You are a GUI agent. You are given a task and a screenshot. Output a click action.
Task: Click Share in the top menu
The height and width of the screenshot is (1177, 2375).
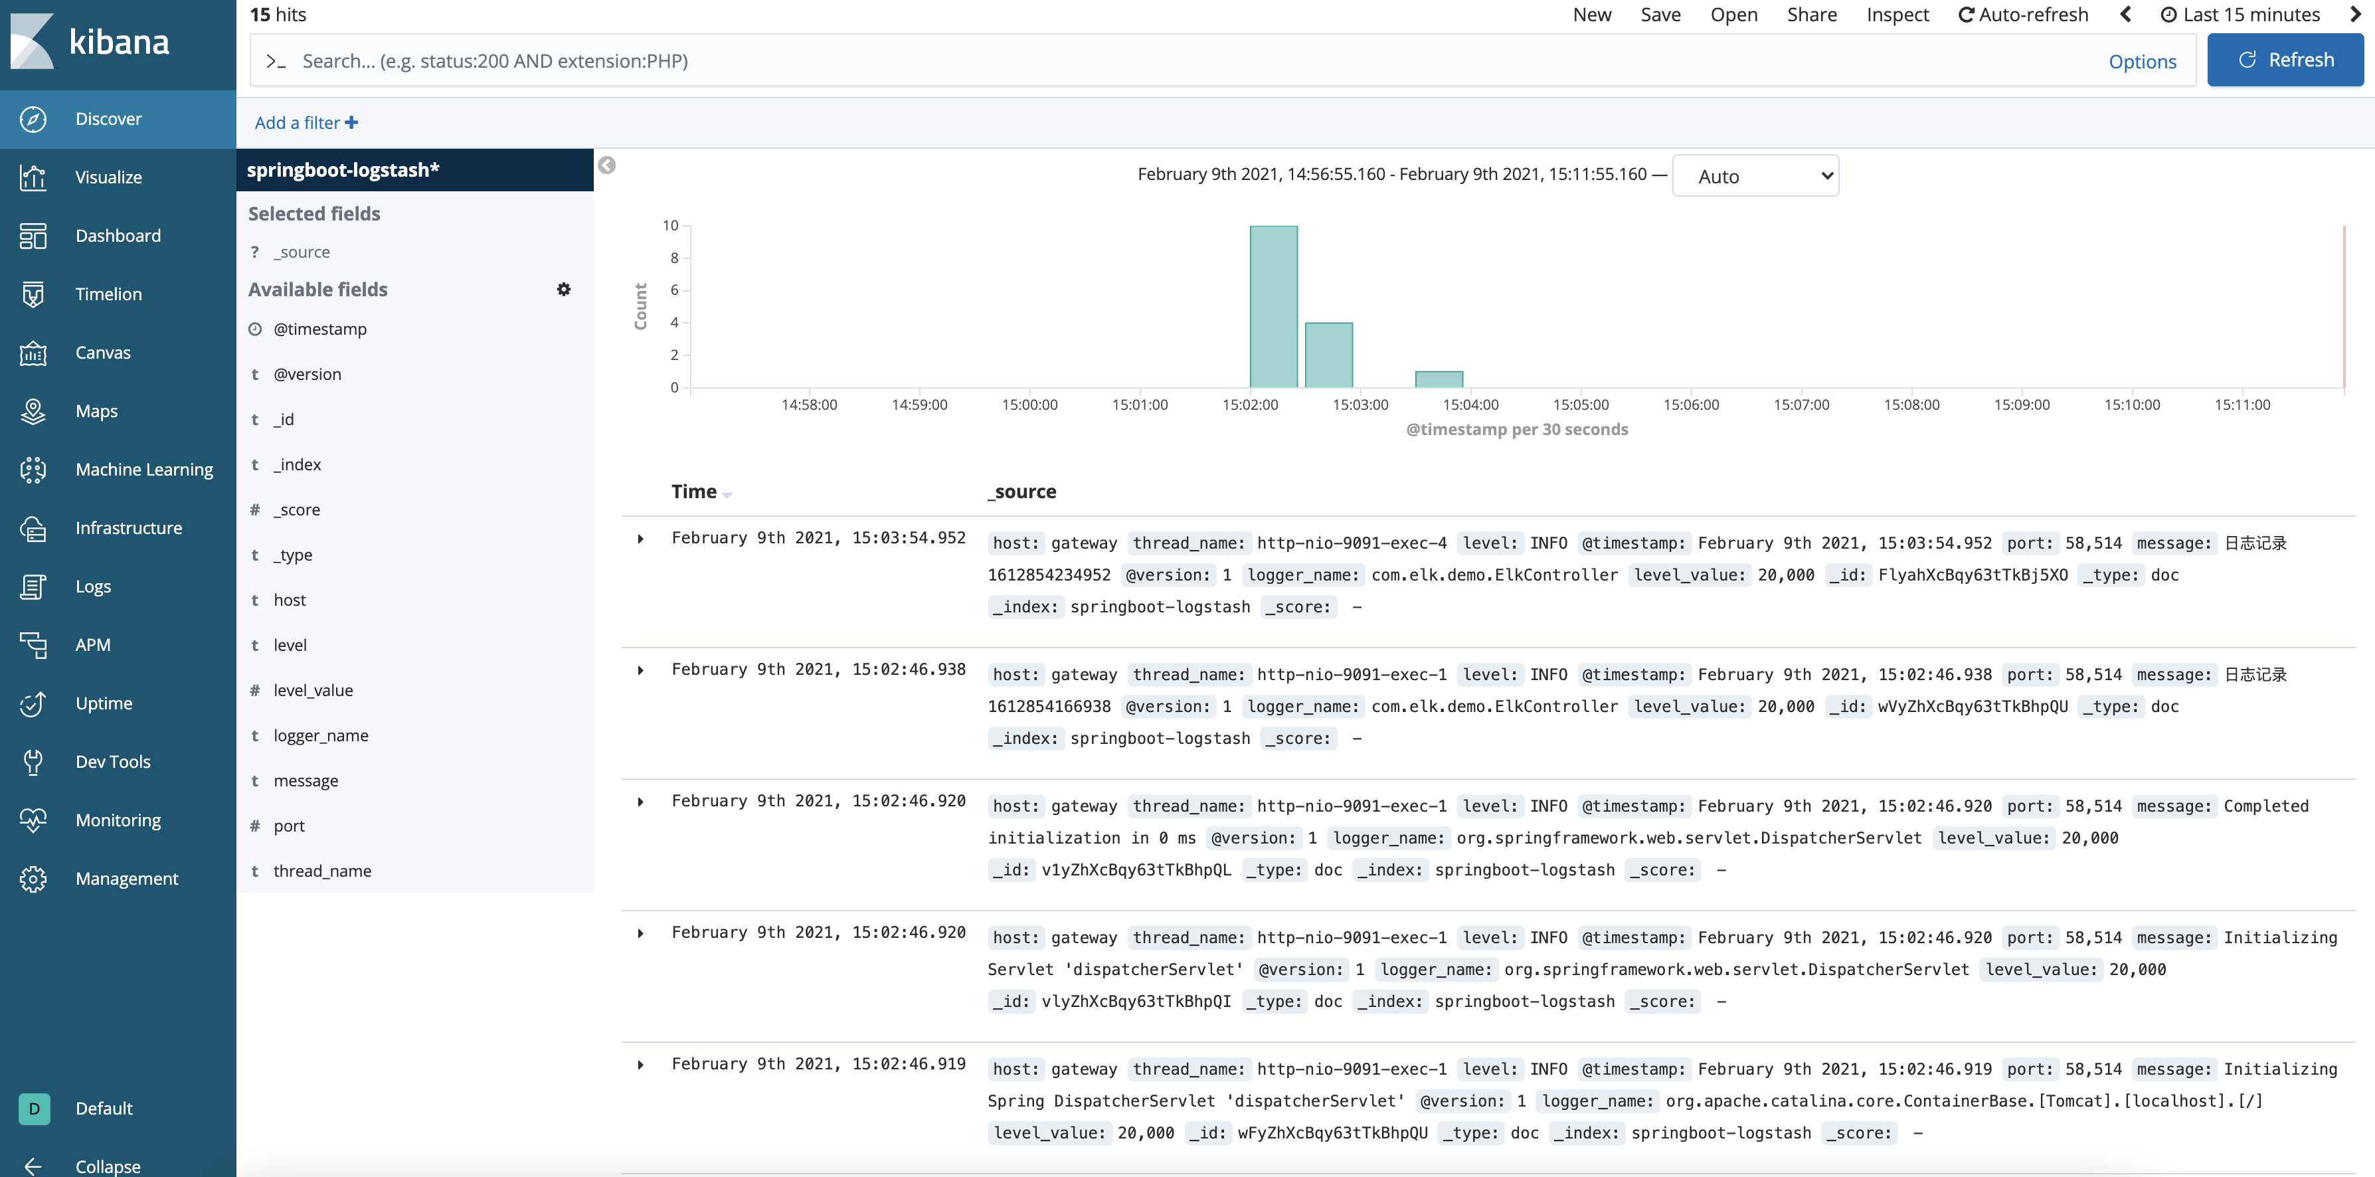point(1810,15)
